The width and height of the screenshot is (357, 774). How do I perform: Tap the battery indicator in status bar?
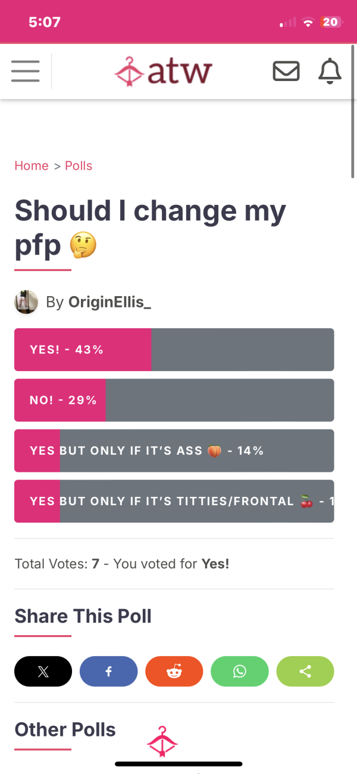click(331, 22)
